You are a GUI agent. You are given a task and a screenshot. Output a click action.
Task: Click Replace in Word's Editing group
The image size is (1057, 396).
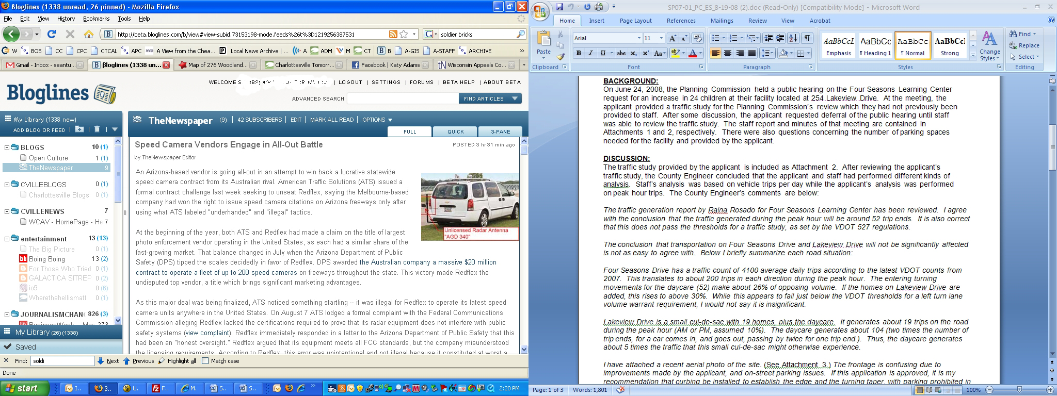point(1024,45)
